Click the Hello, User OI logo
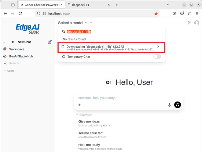This screenshot has width=202, height=152. 108,82
